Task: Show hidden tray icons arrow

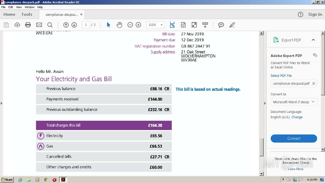Action: (x=283, y=180)
